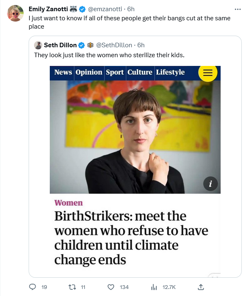Click Emily Zanotti's blue verified badge
Screen dimensions: 248x296
coord(82,9)
